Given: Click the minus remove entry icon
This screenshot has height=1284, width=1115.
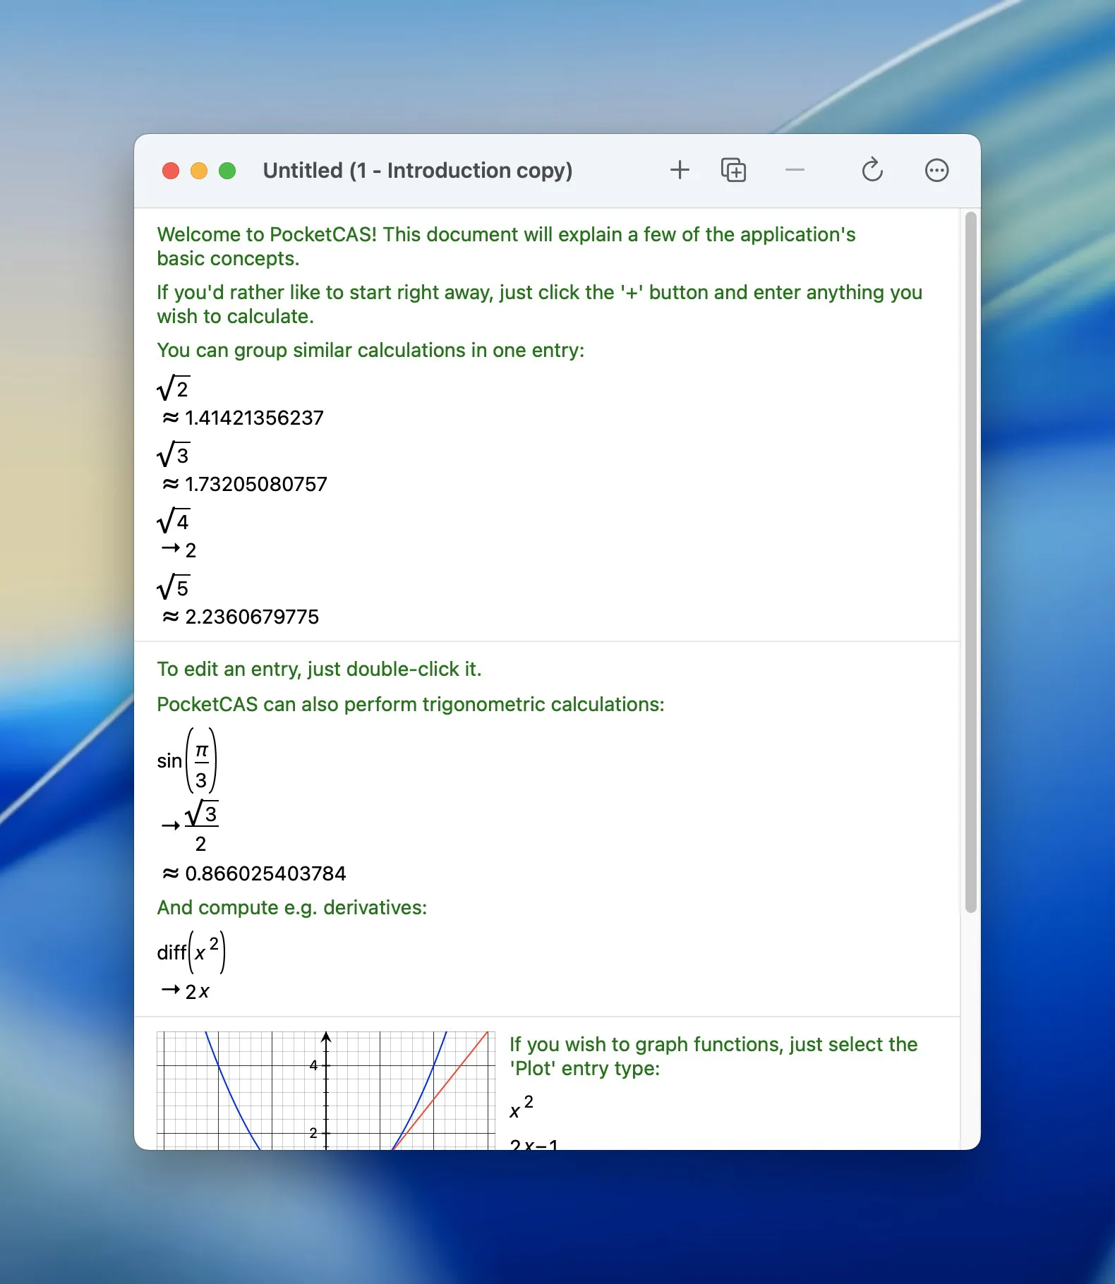Looking at the screenshot, I should (795, 170).
